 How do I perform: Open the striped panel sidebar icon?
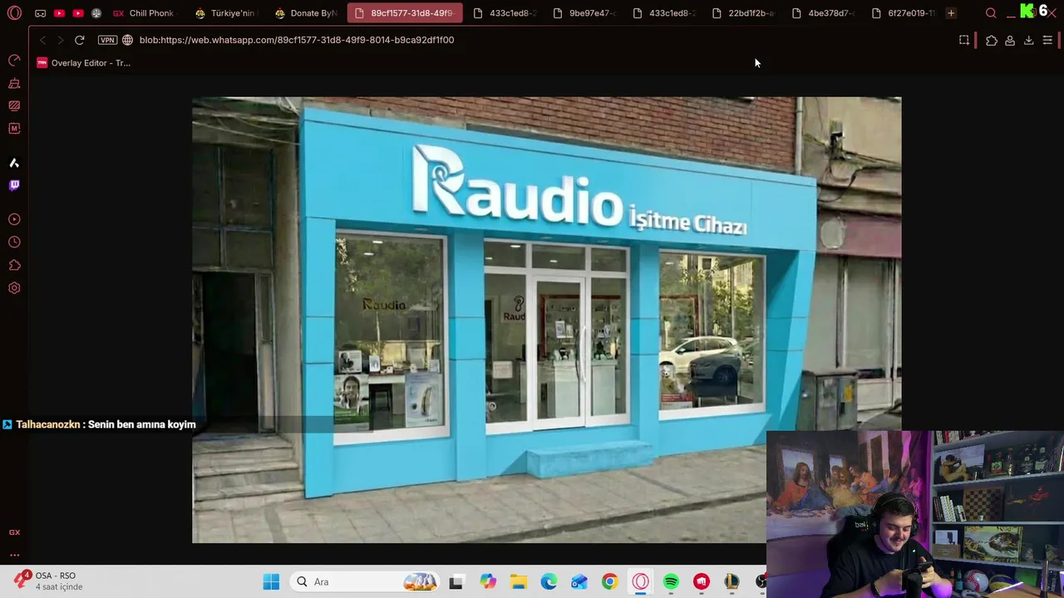14,106
